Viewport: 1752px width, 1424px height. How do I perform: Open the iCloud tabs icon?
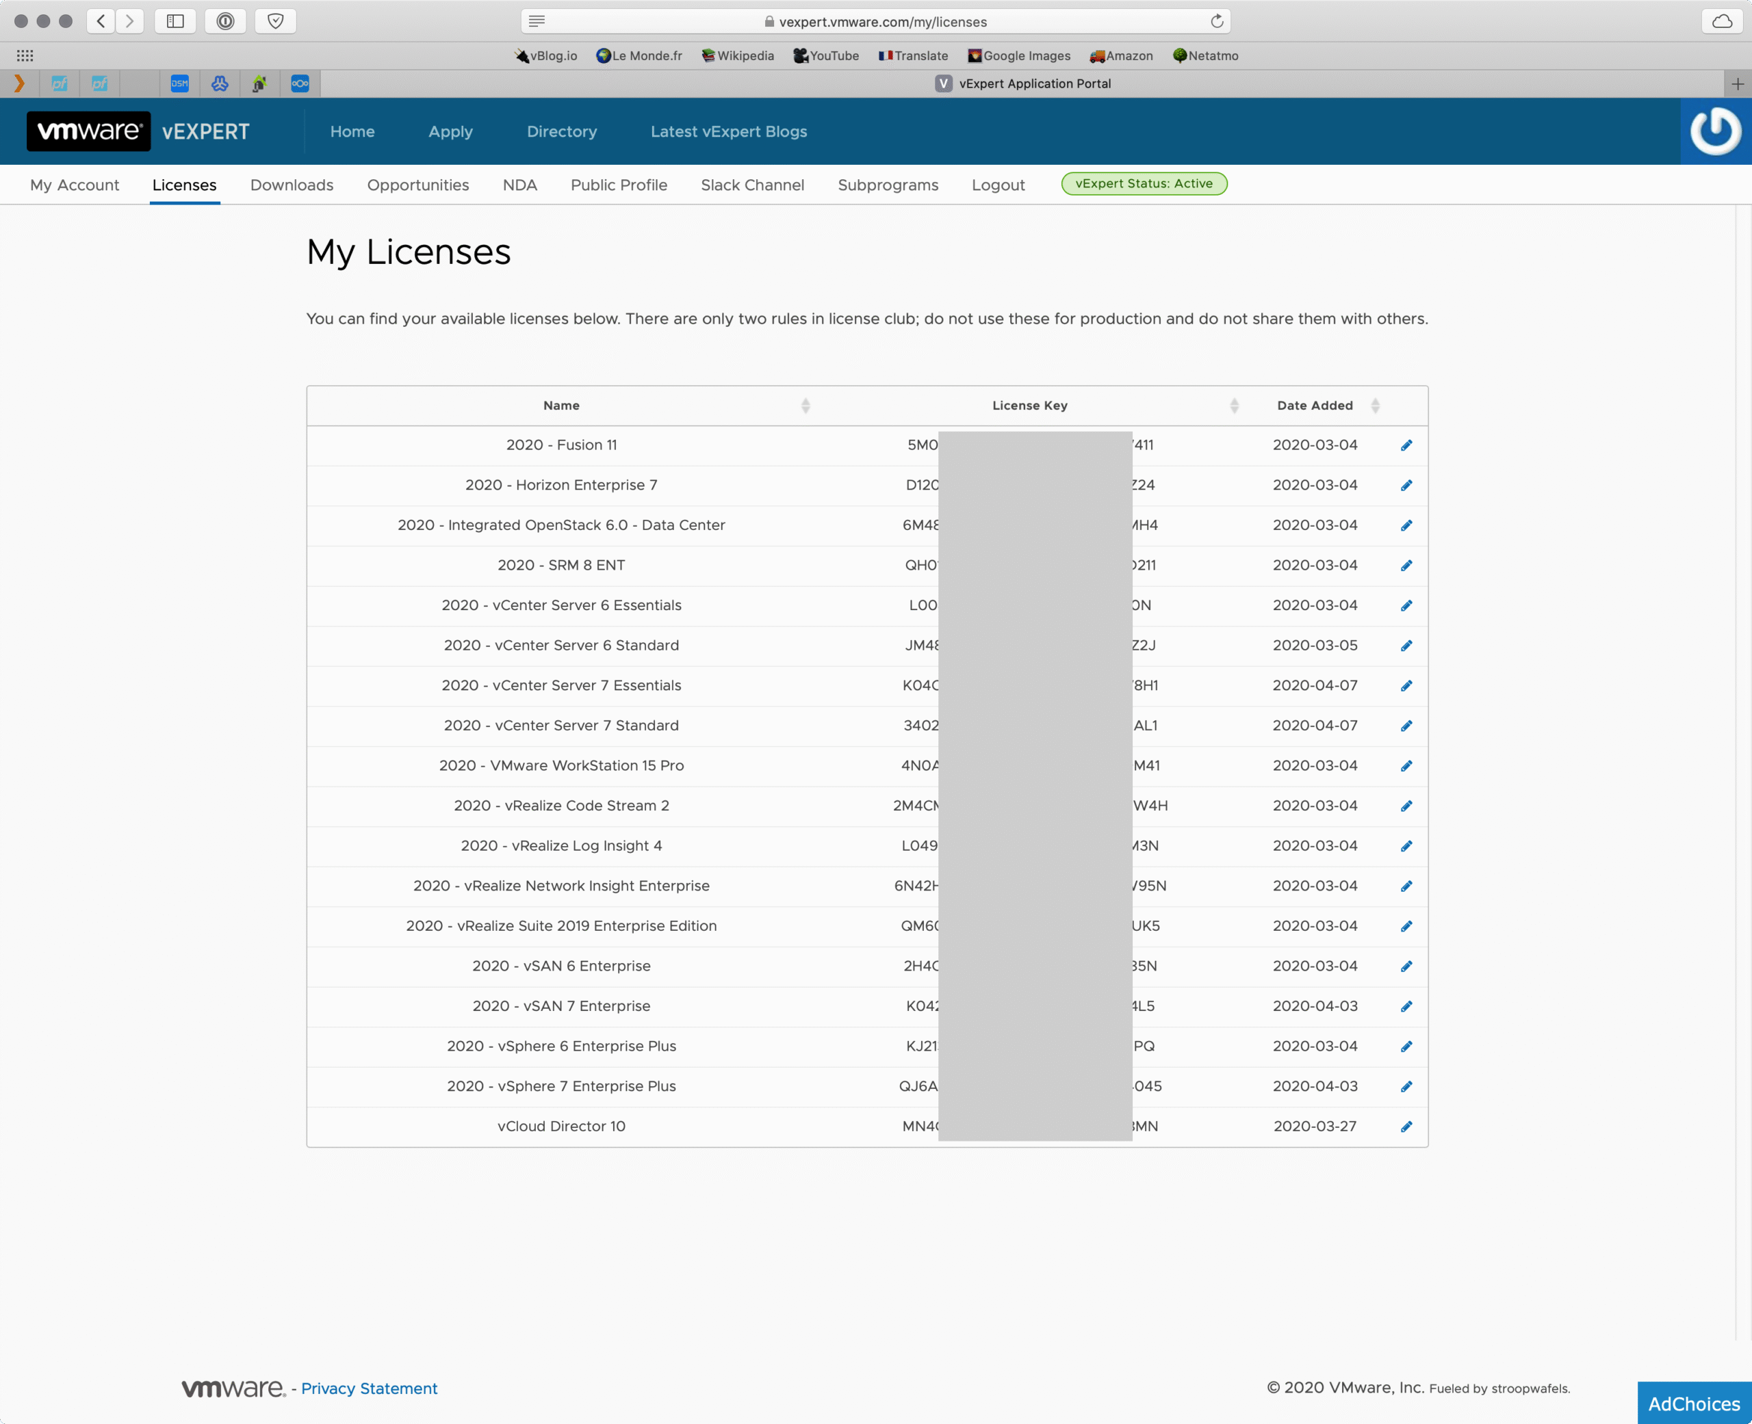click(1723, 21)
